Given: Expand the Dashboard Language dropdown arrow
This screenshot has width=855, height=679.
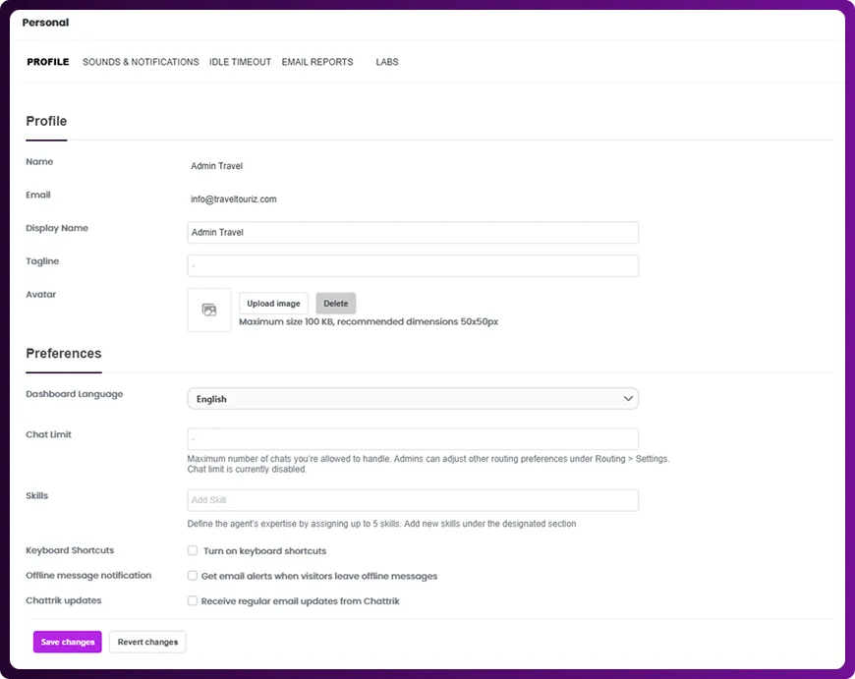Looking at the screenshot, I should (x=628, y=399).
